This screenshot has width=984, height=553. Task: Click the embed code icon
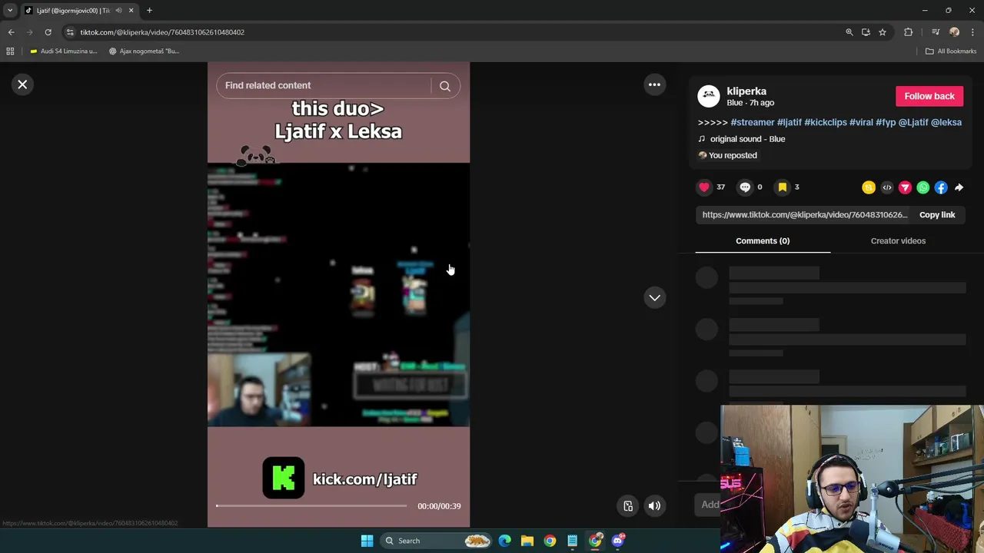(887, 187)
